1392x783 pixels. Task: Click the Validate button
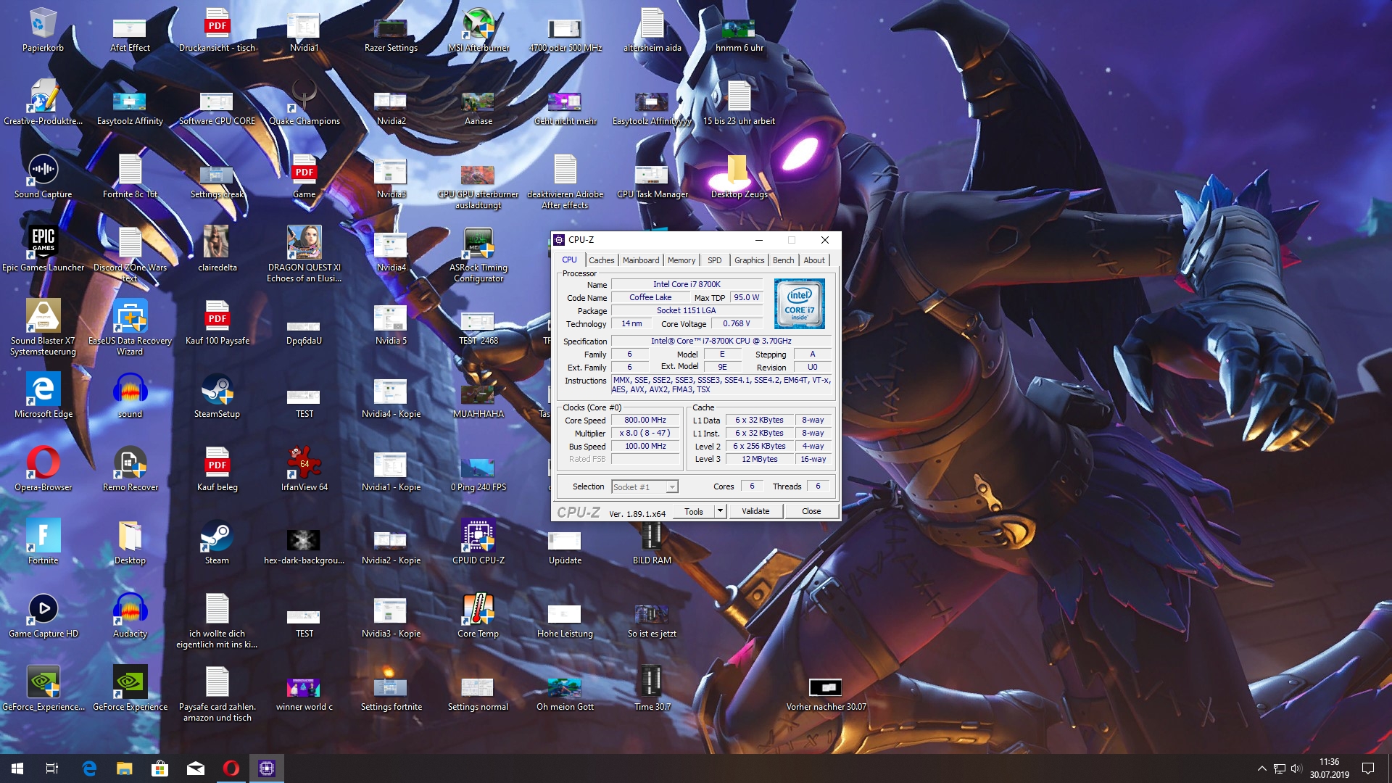coord(755,511)
